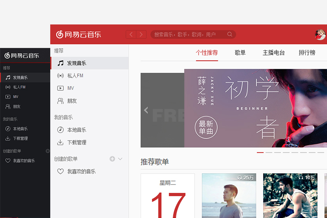Switch to 个性推荐 tab

coord(207,53)
